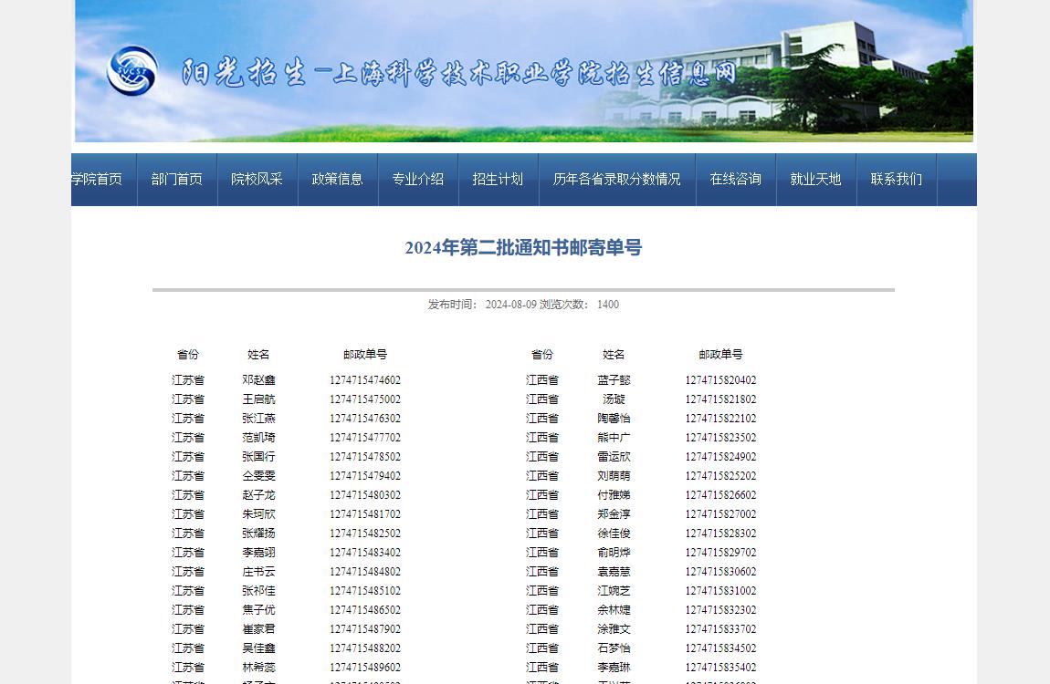Click the 2024年第二批通知书邮寄单号 title
The image size is (1050, 684).
click(x=523, y=248)
